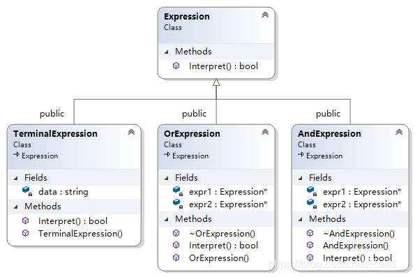Collapse Fields section in TerminalExpression
The height and width of the screenshot is (277, 415).
click(x=15, y=178)
